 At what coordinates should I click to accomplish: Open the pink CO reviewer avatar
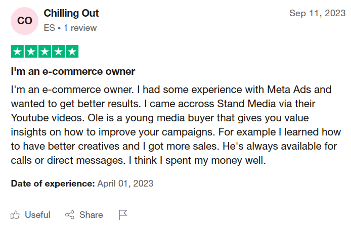24,21
